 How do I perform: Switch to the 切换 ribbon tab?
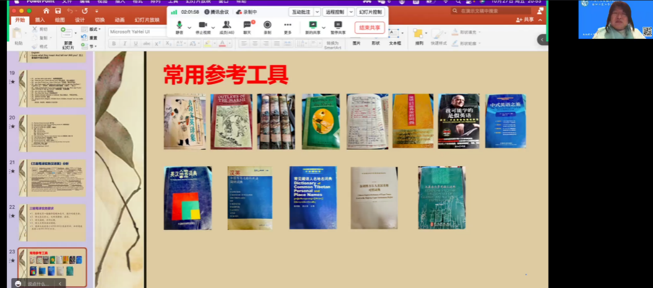[100, 20]
